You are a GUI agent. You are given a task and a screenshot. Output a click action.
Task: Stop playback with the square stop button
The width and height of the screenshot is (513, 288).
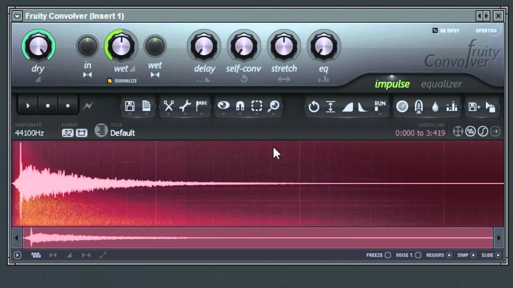[x=48, y=106]
